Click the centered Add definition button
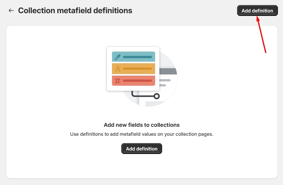283x185 pixels. [141, 149]
